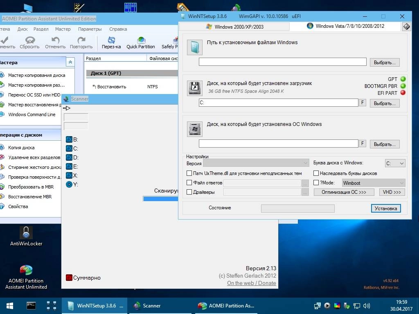Click the network tray icon
The height and width of the screenshot is (314, 419).
357,306
